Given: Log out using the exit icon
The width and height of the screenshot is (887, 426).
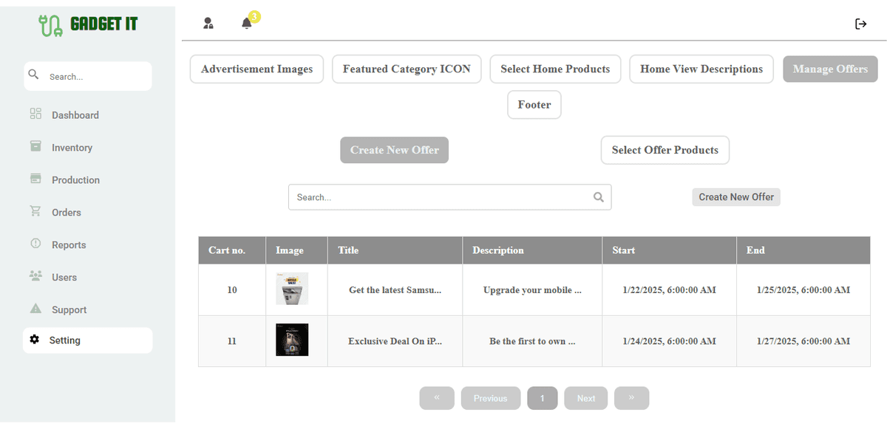Looking at the screenshot, I should pos(860,23).
